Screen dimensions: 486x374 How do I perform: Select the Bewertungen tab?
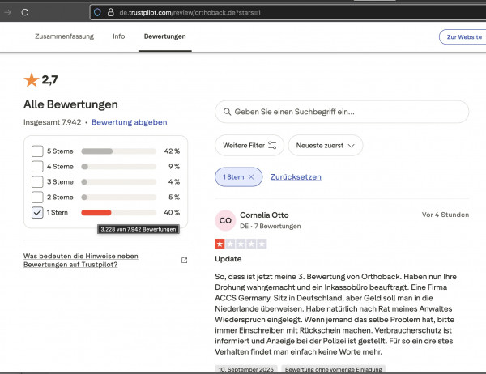165,36
